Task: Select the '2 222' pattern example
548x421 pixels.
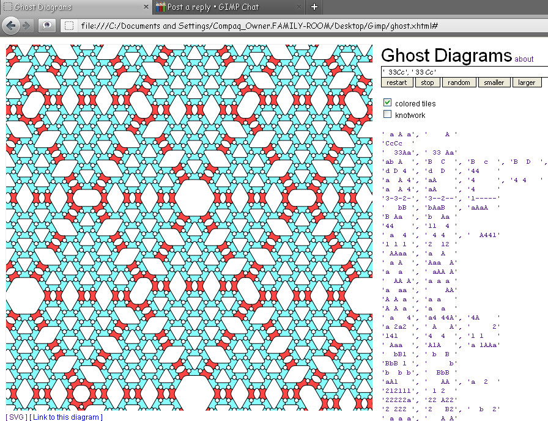Action: 441,409
